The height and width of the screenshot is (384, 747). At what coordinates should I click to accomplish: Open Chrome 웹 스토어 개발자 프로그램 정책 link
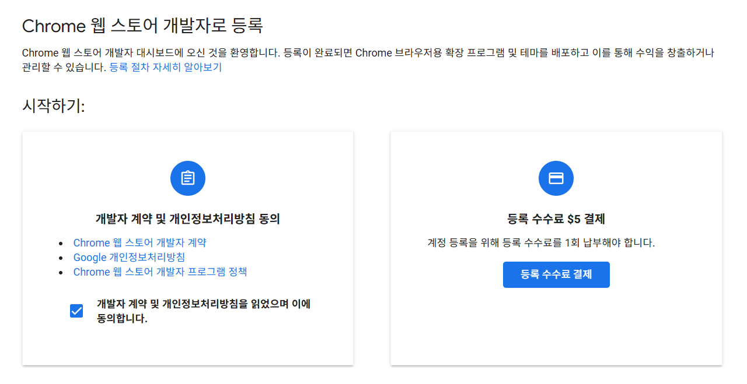(x=160, y=272)
